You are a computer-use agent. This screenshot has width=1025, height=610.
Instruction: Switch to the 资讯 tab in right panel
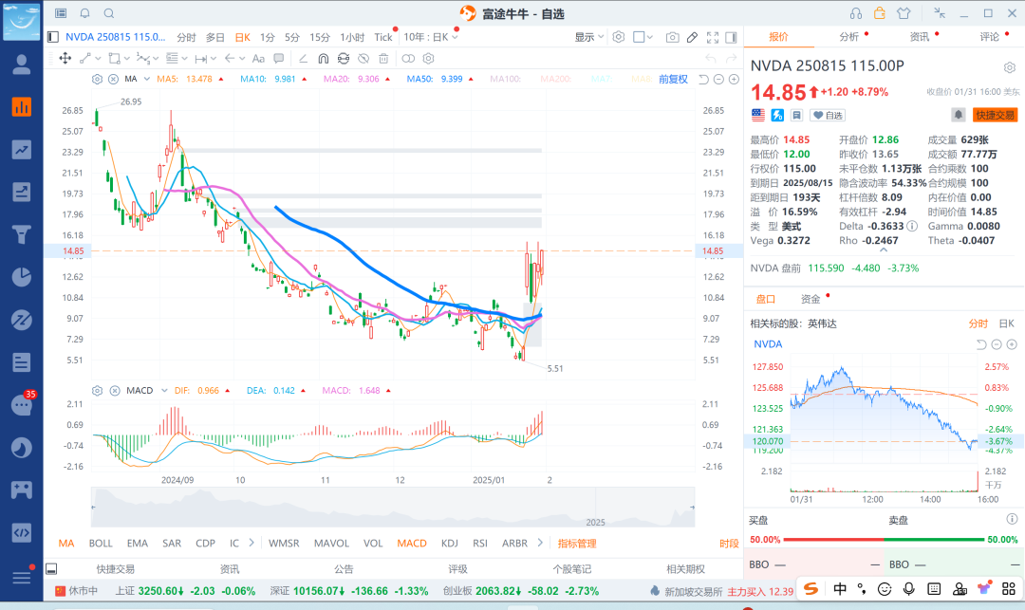point(919,37)
